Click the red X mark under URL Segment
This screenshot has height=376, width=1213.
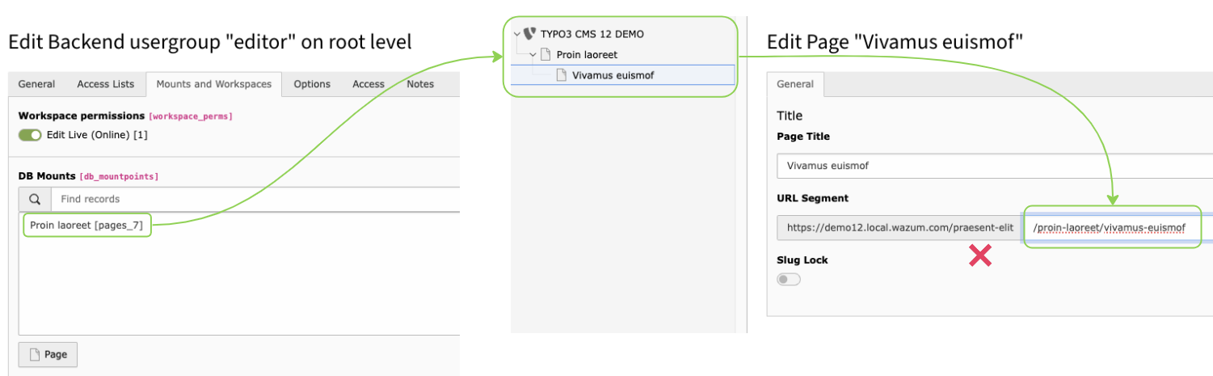(x=980, y=257)
